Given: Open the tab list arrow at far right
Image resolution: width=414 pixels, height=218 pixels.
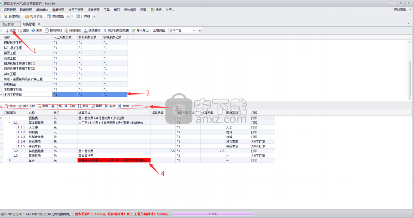Looking at the screenshot, I should pos(409,23).
